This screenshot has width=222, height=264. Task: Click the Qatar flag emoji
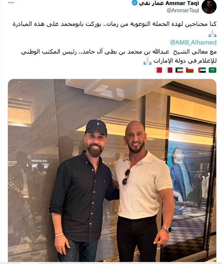pos(169,70)
